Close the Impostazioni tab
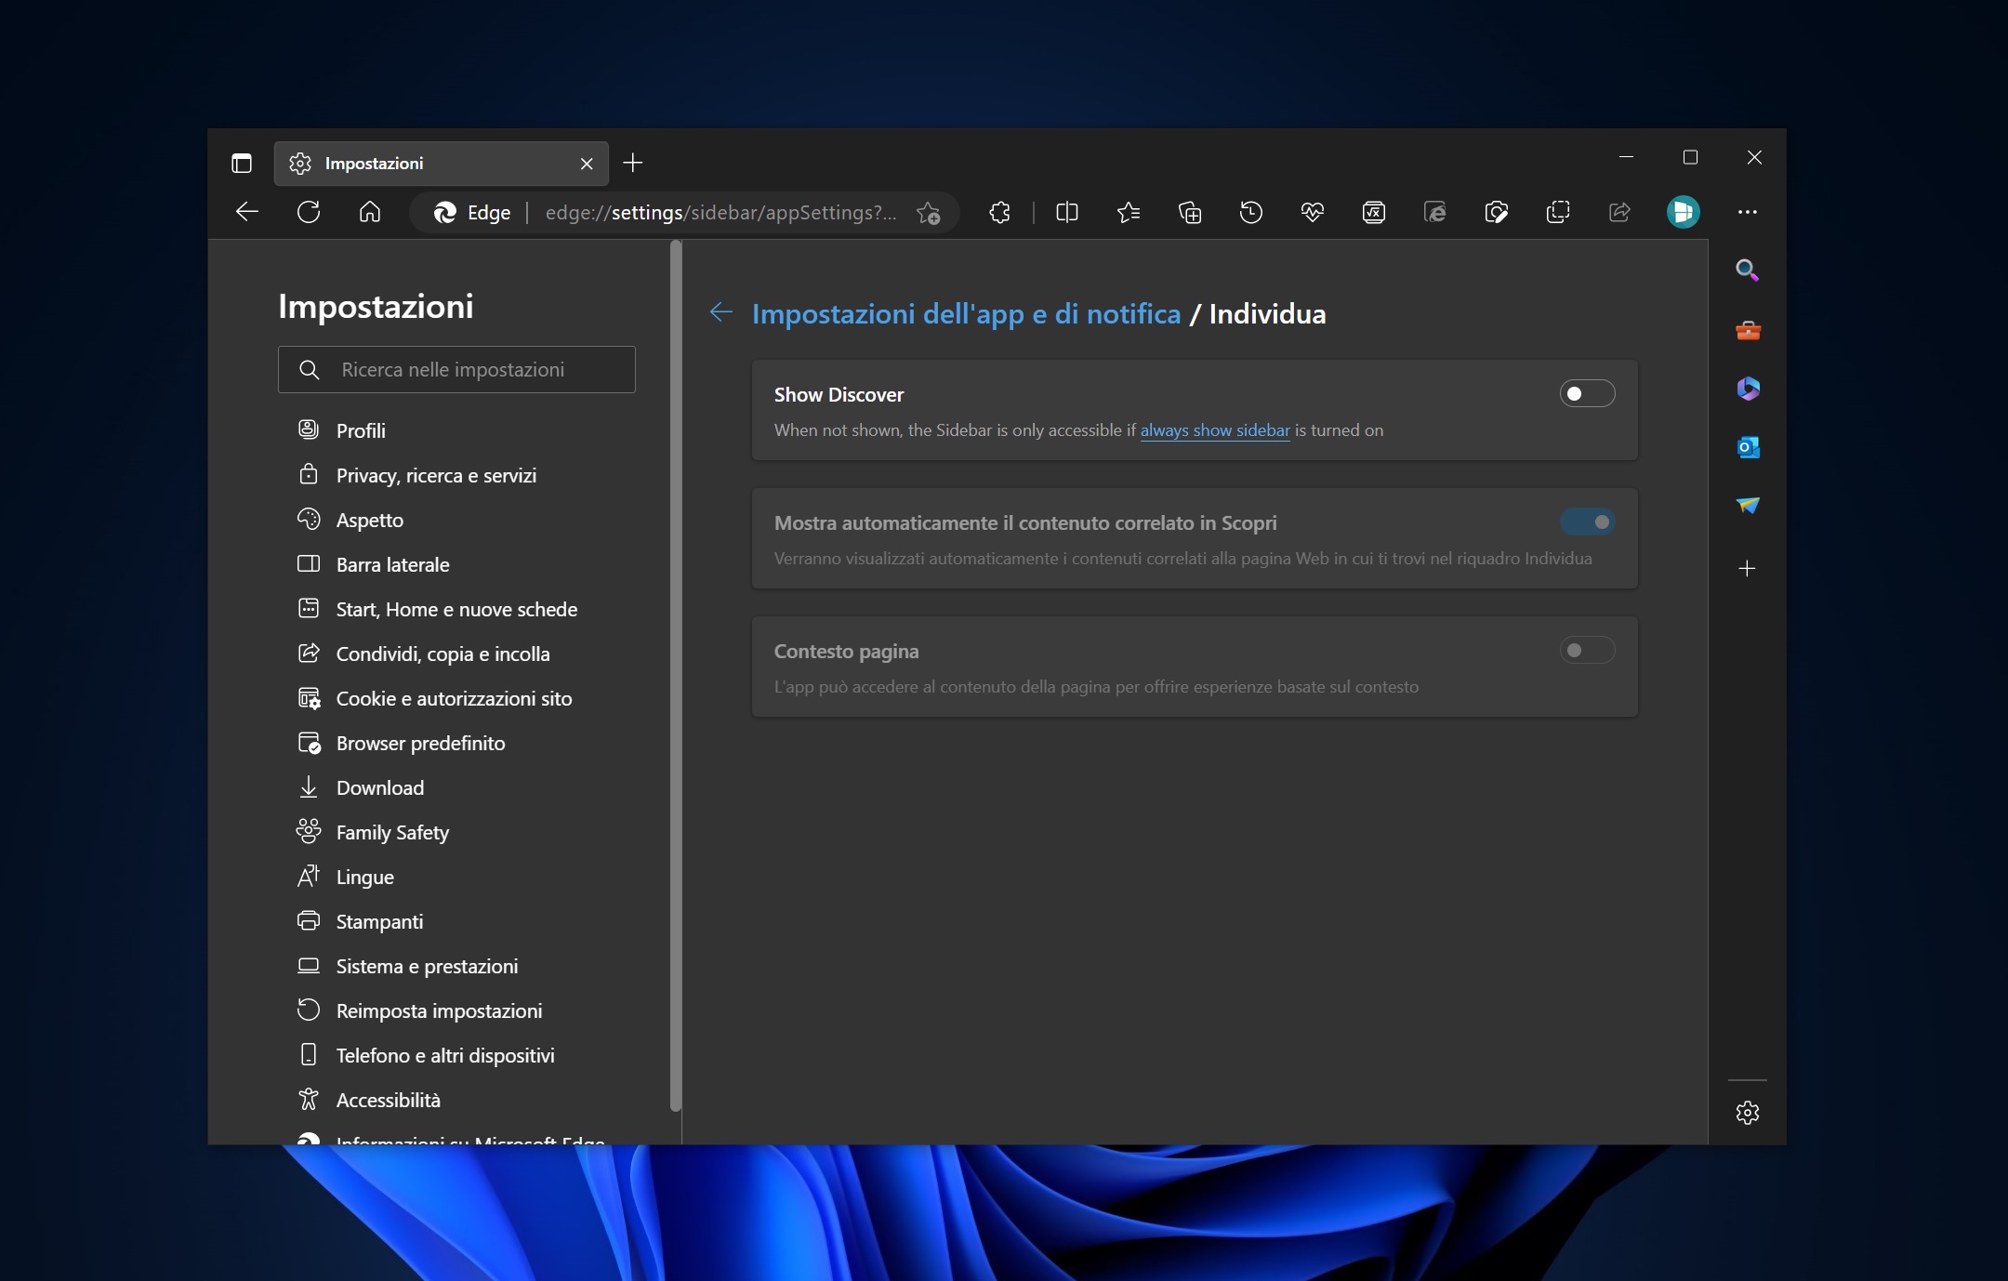The width and height of the screenshot is (2008, 1281). coord(587,164)
